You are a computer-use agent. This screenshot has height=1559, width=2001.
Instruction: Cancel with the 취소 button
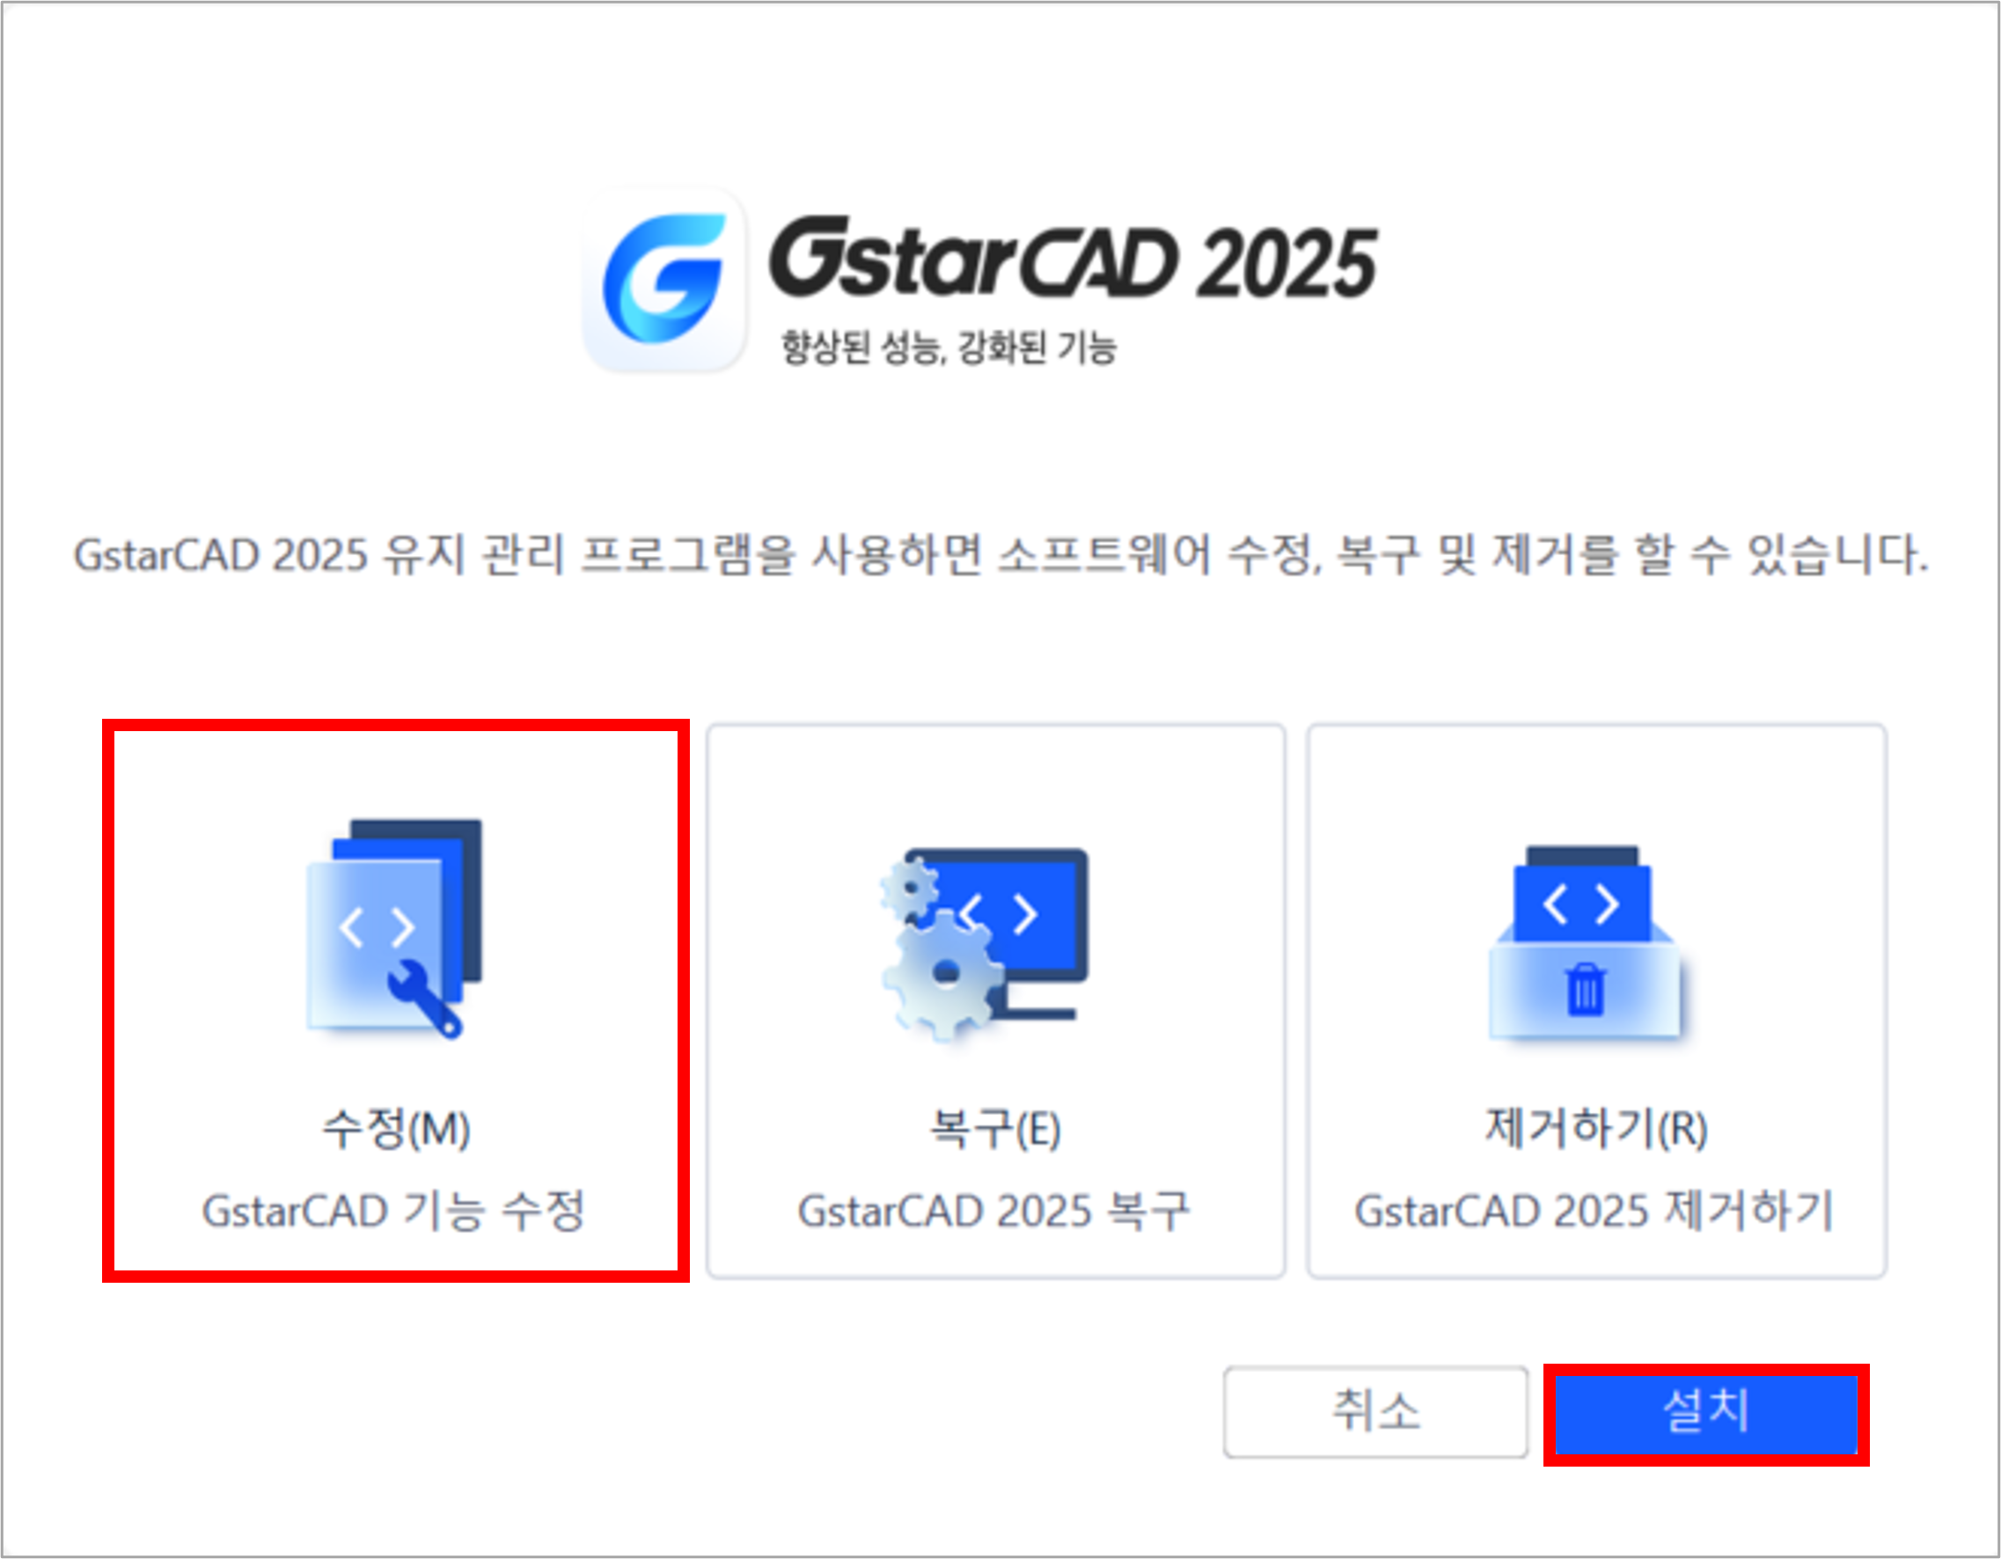tap(1375, 1411)
